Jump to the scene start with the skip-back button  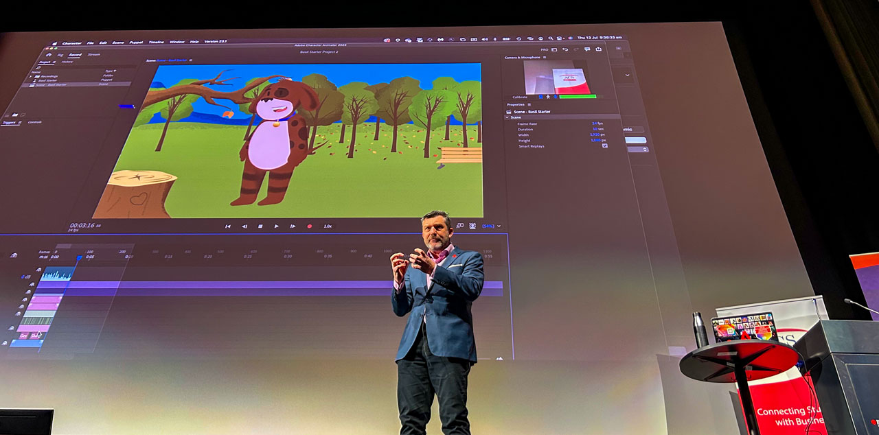click(228, 226)
